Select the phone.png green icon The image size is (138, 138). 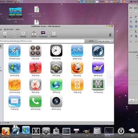coord(36,101)
